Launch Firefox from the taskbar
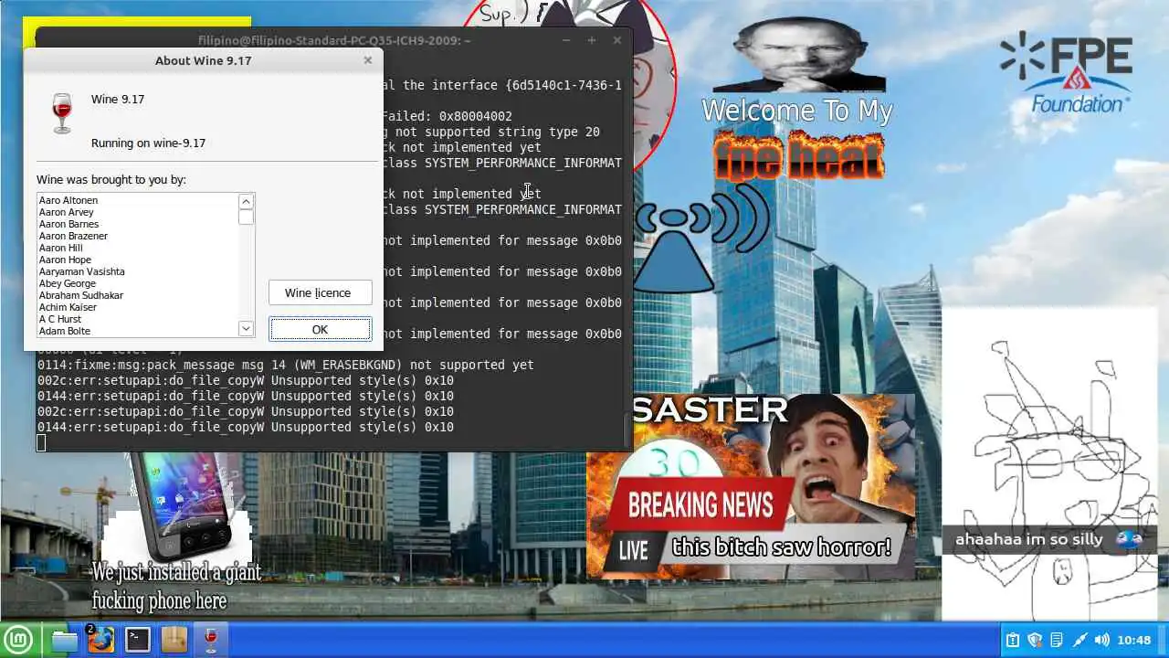This screenshot has width=1169, height=658. (100, 640)
